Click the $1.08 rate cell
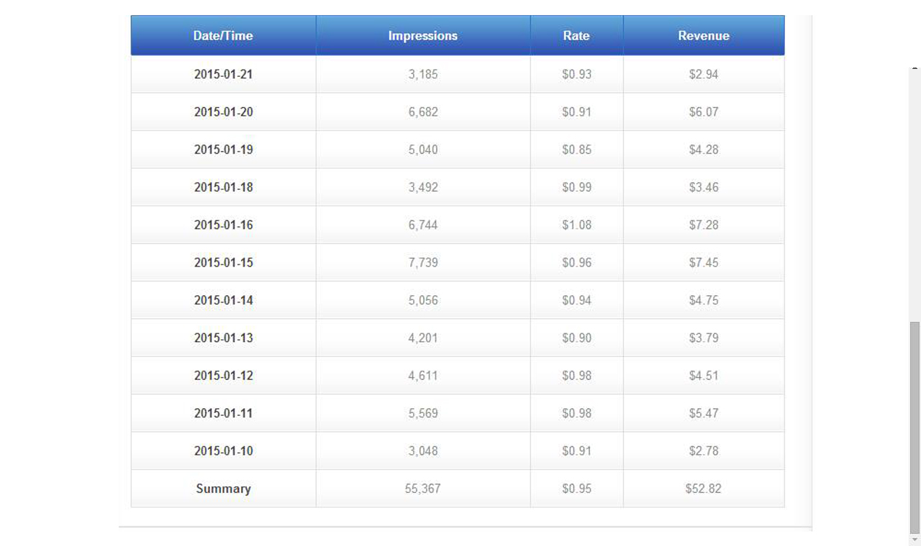Image resolution: width=921 pixels, height=546 pixels. click(576, 225)
